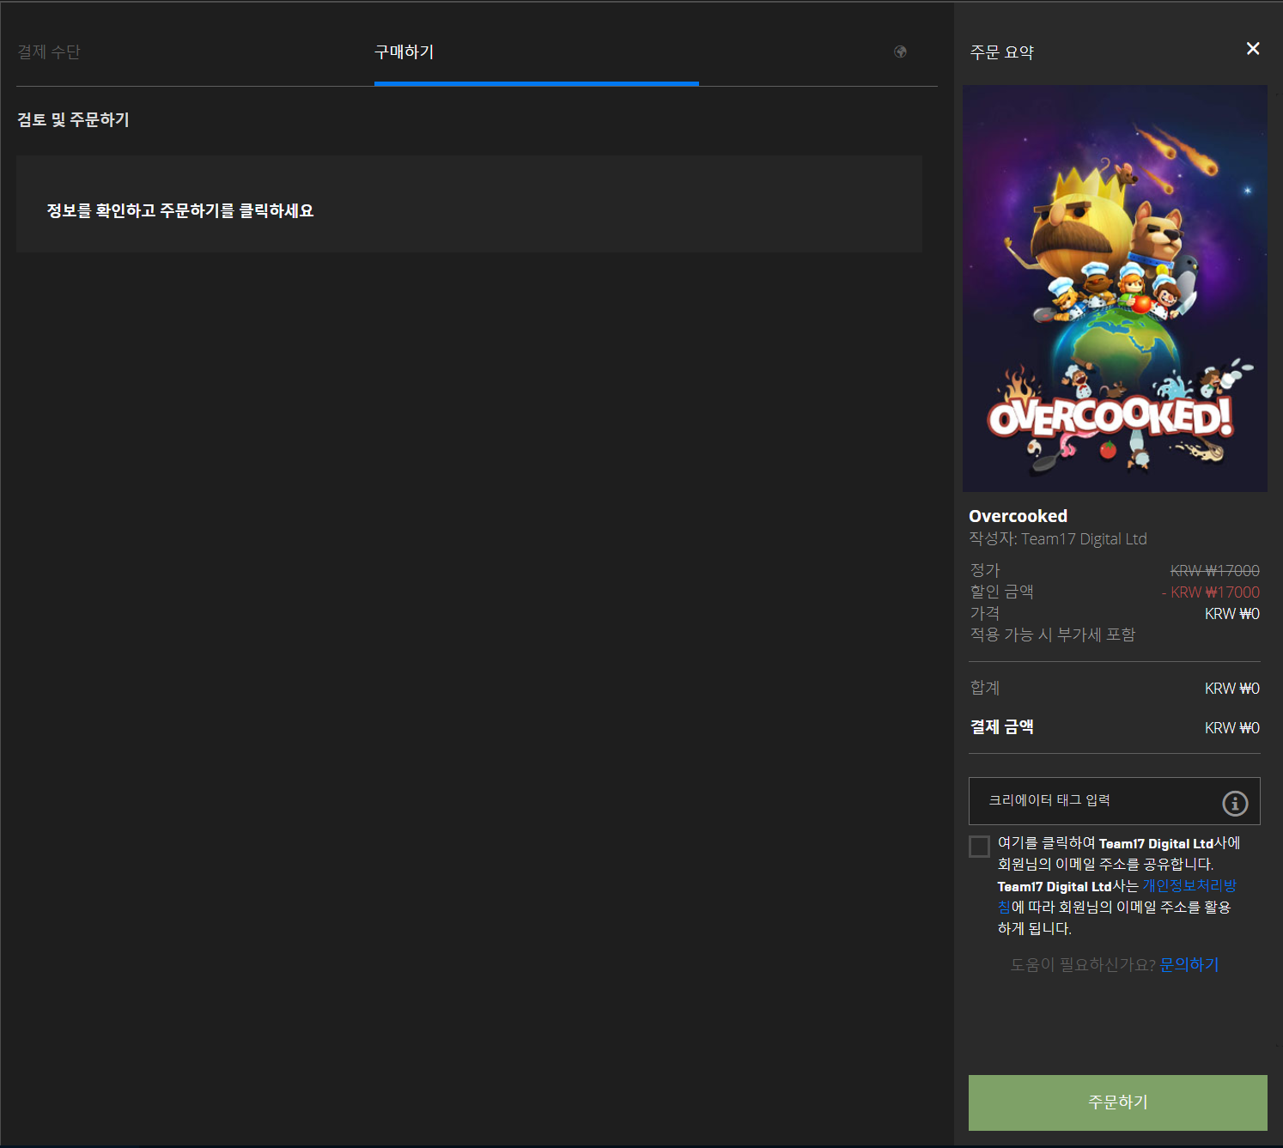1283x1148 pixels.
Task: Click the struck-through price KRW ₩17000
Action: point(1214,570)
